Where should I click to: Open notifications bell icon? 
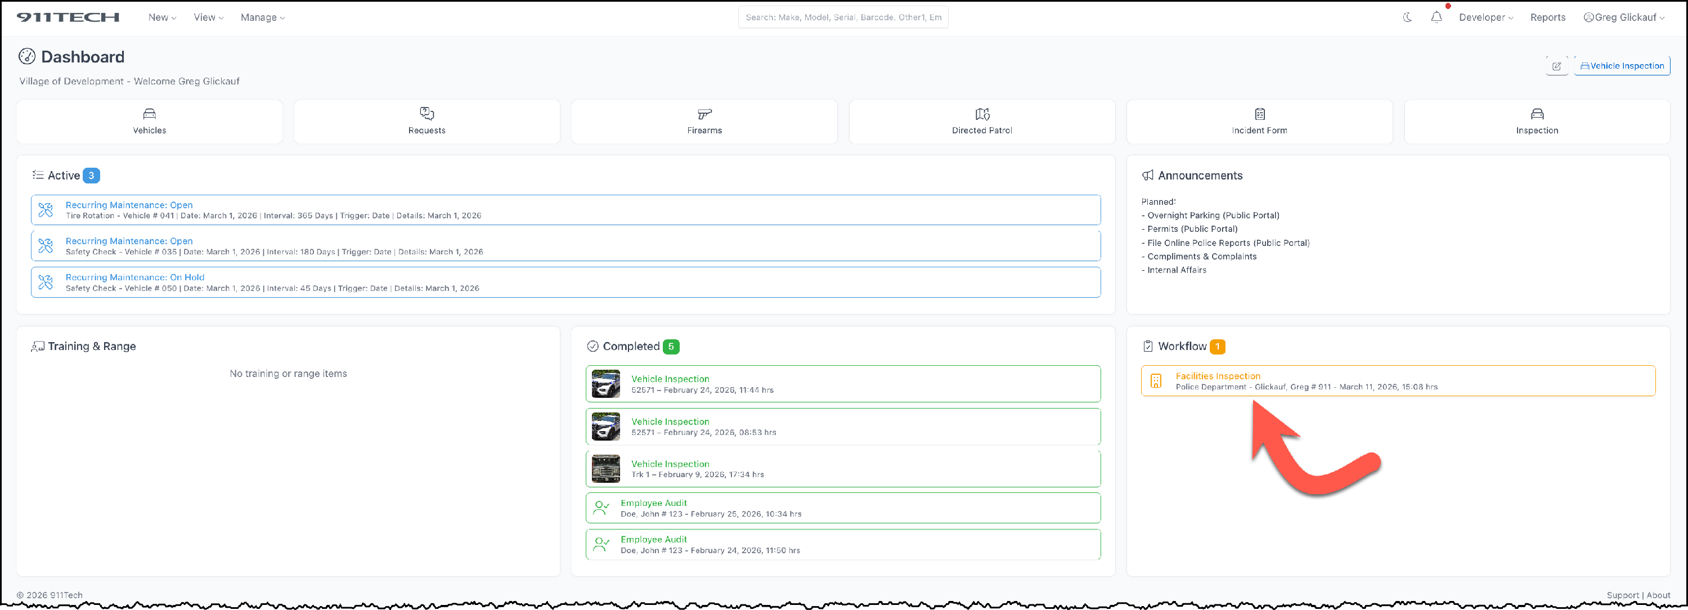click(x=1436, y=17)
